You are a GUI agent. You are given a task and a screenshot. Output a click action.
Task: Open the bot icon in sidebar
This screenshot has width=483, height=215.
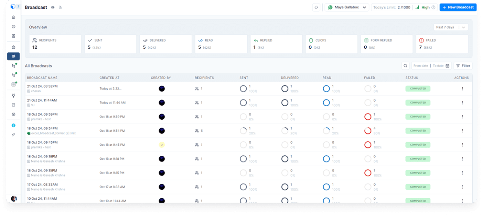coord(13,47)
